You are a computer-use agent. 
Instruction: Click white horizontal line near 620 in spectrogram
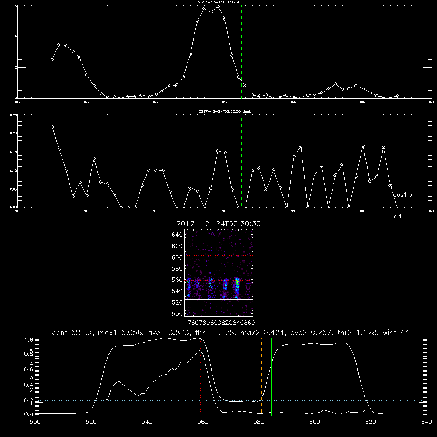click(x=218, y=246)
